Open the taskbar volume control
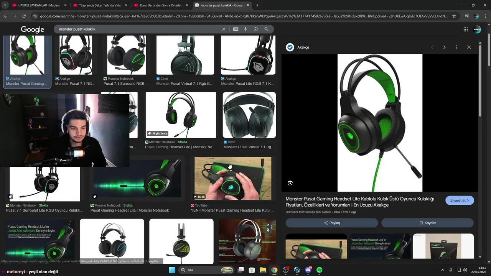Image resolution: width=491 pixels, height=276 pixels. point(465,270)
